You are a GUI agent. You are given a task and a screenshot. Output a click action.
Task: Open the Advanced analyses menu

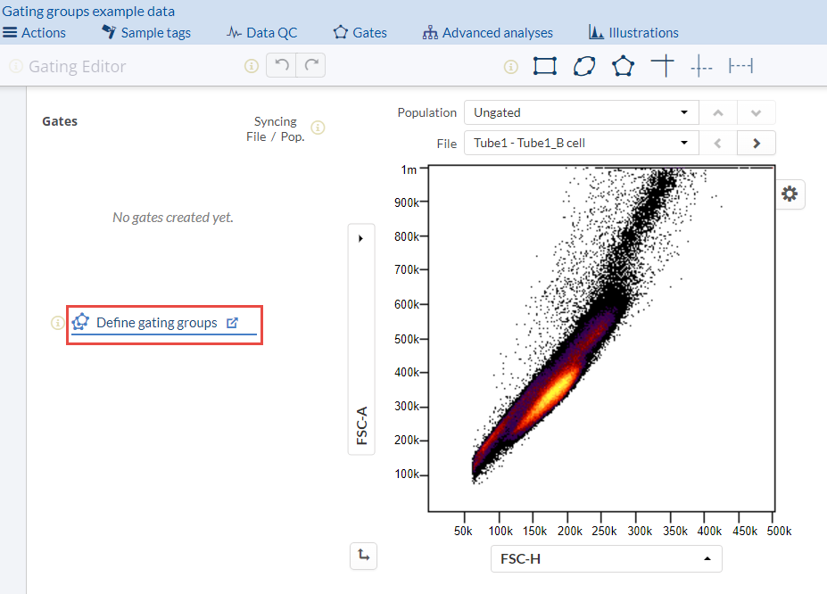488,32
